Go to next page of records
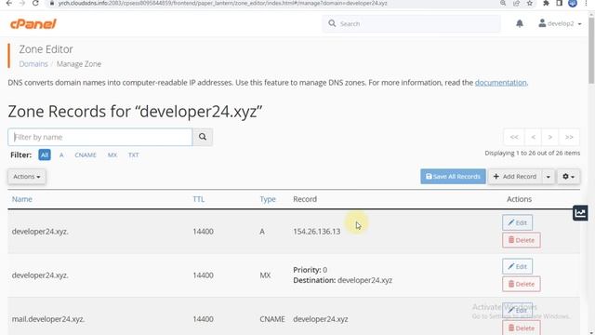Screen dimensions: 595x335 pyautogui.click(x=549, y=137)
